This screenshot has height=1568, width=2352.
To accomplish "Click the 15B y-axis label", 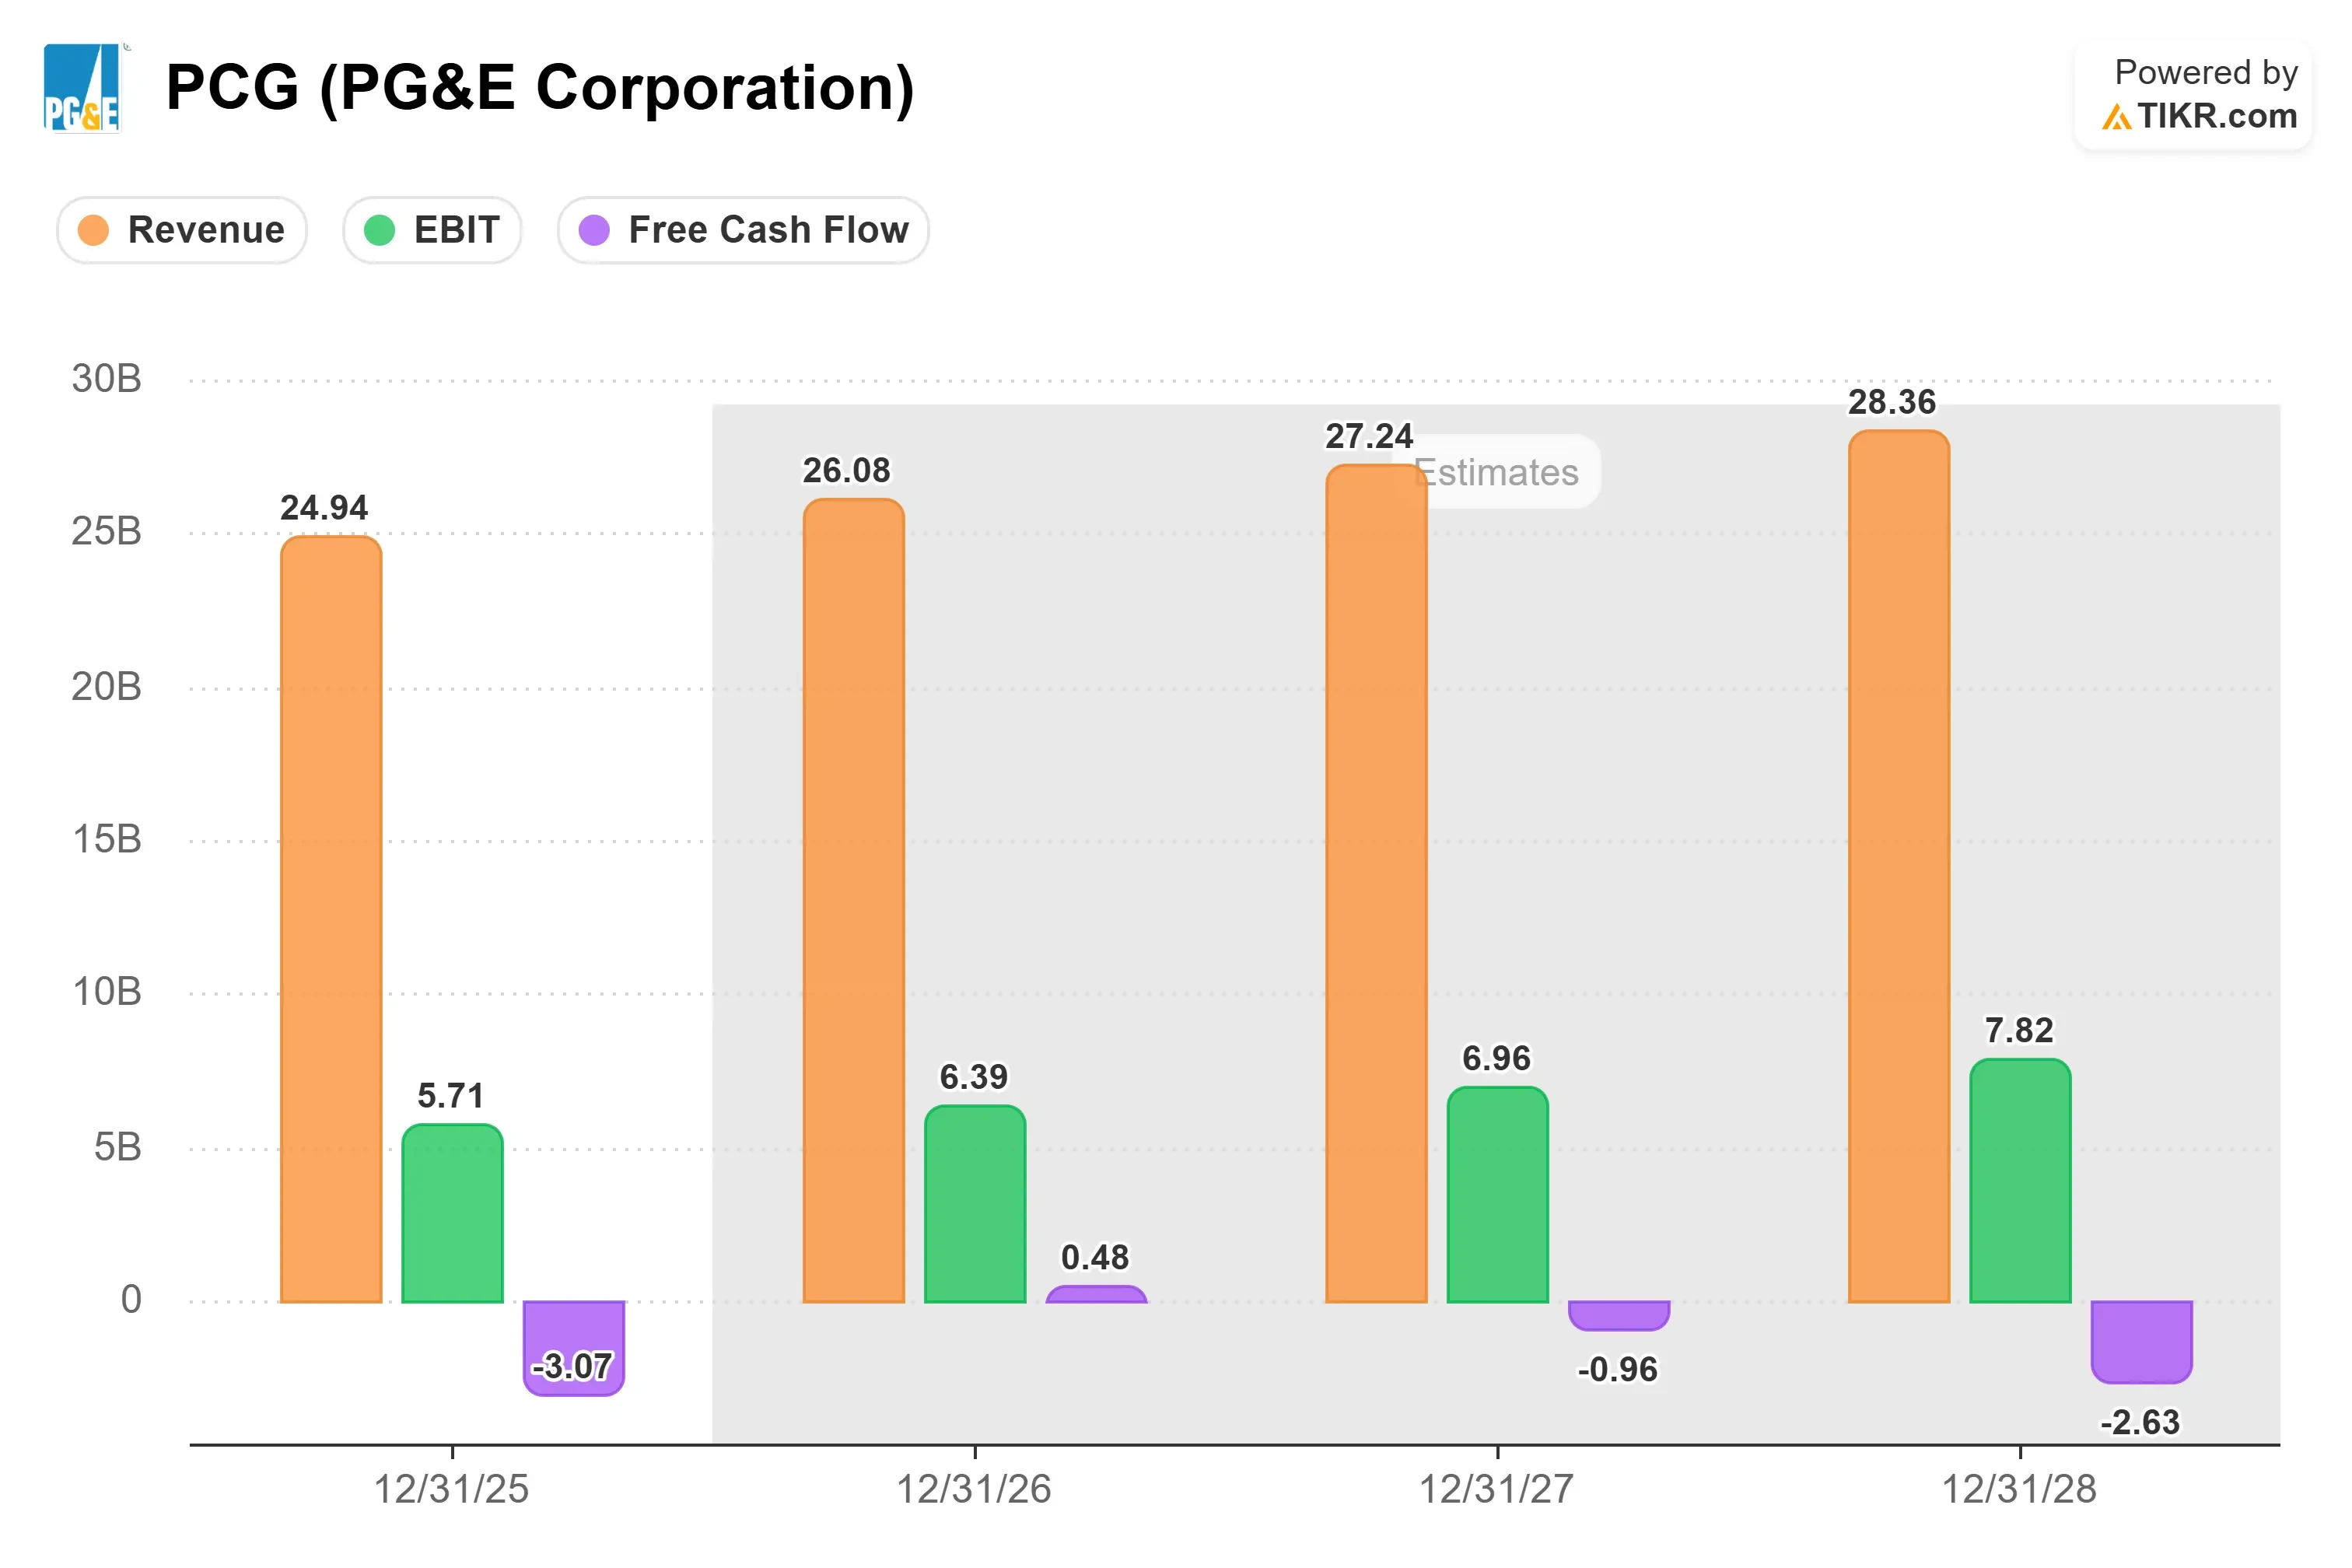I will (x=107, y=839).
